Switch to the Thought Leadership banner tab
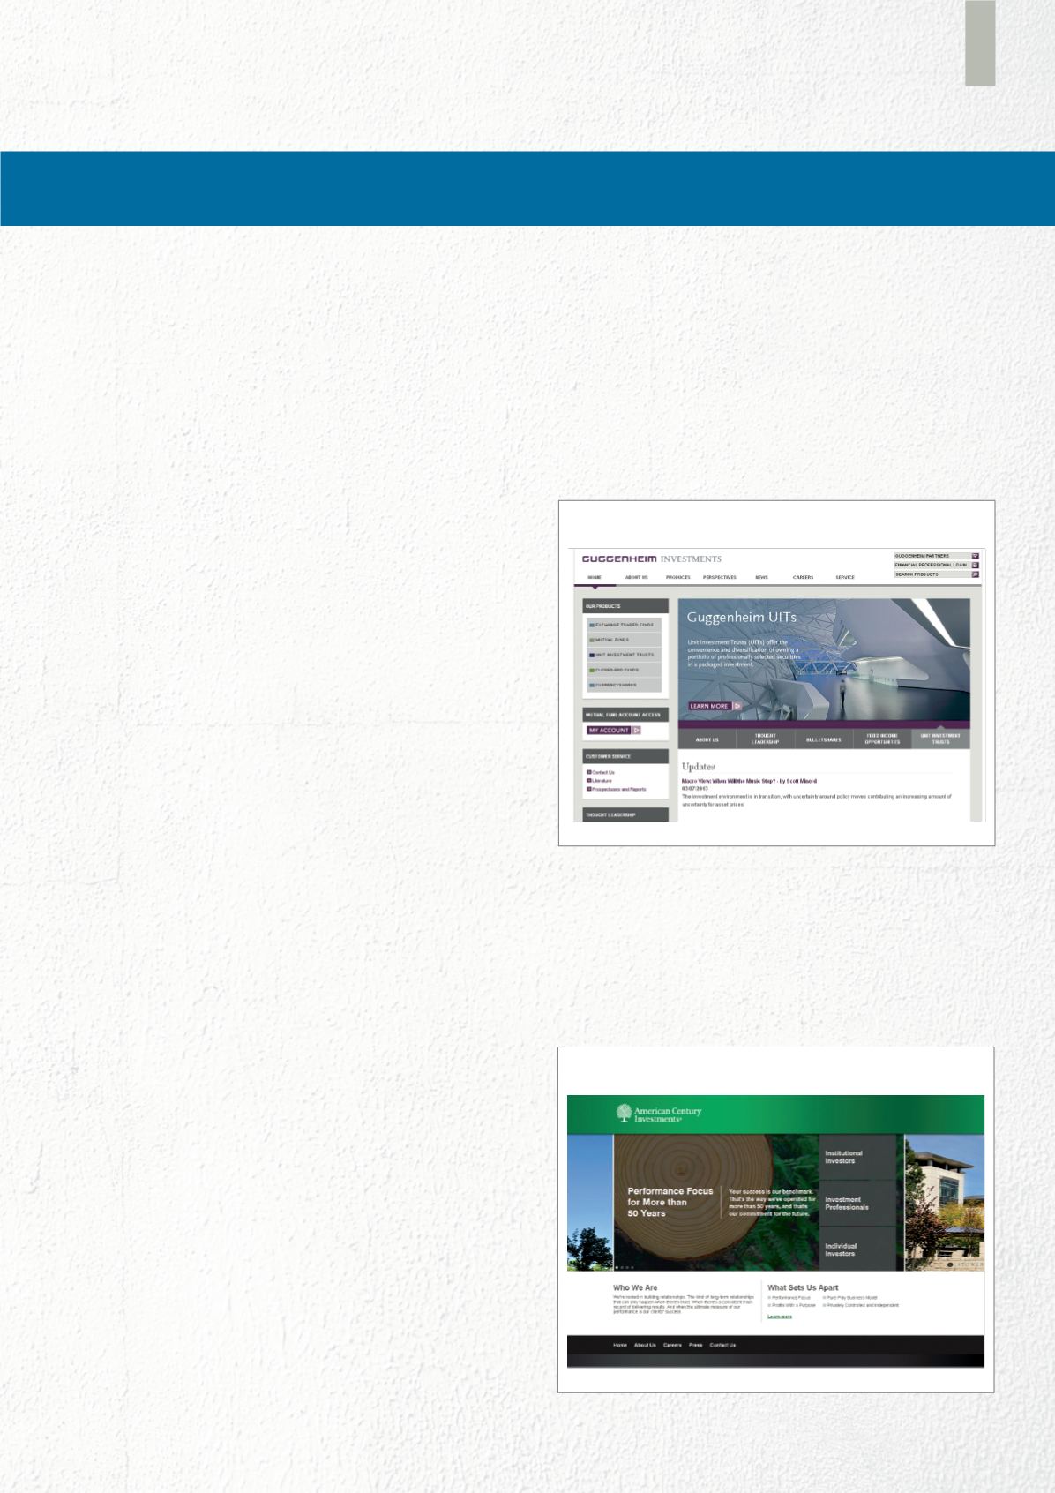Viewport: 1055px width, 1493px height. coord(765,739)
